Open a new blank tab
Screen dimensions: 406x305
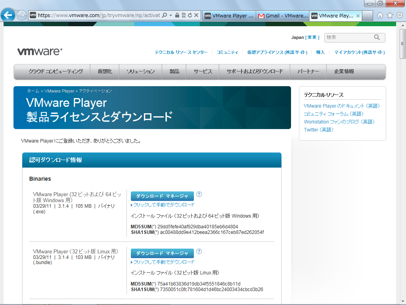click(368, 16)
